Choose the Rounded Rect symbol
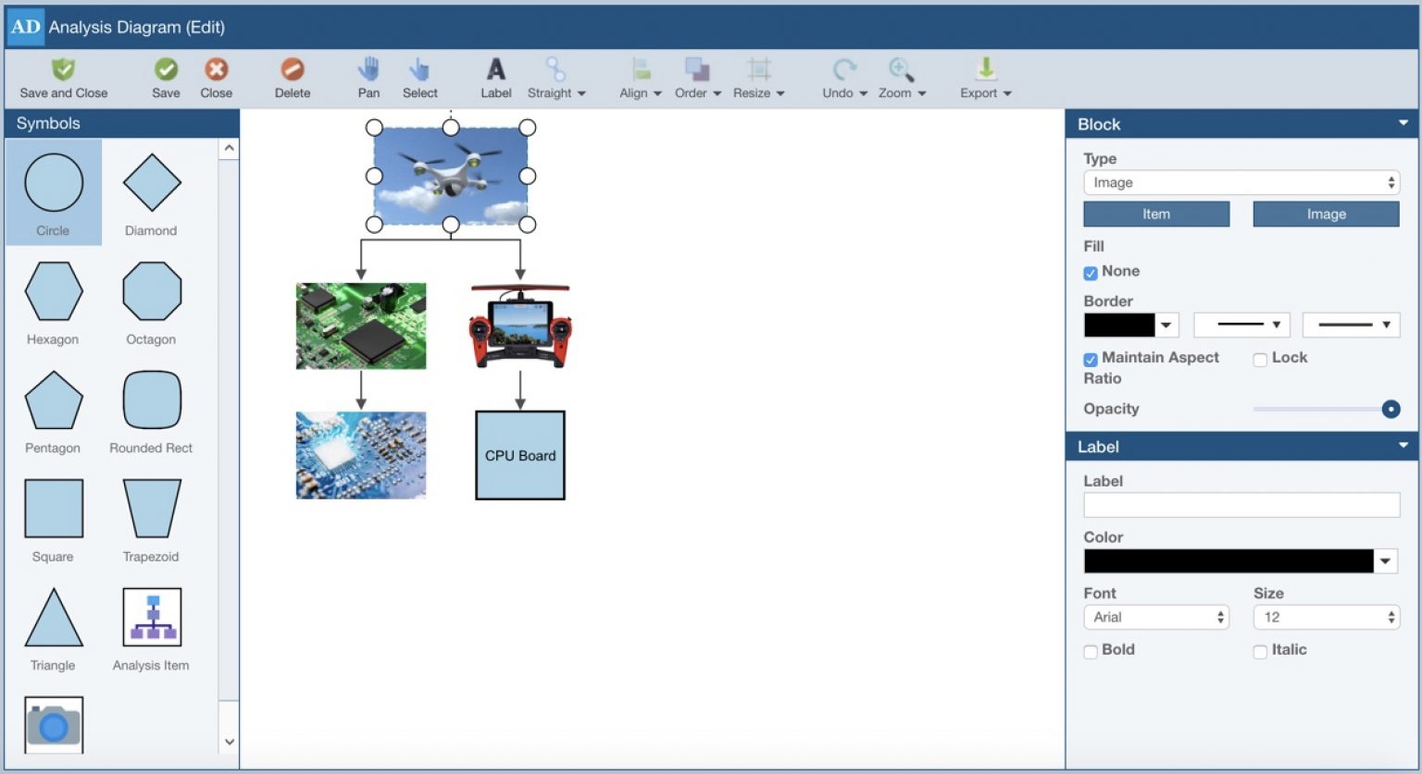Screen dimensions: 1422x774 [150, 399]
